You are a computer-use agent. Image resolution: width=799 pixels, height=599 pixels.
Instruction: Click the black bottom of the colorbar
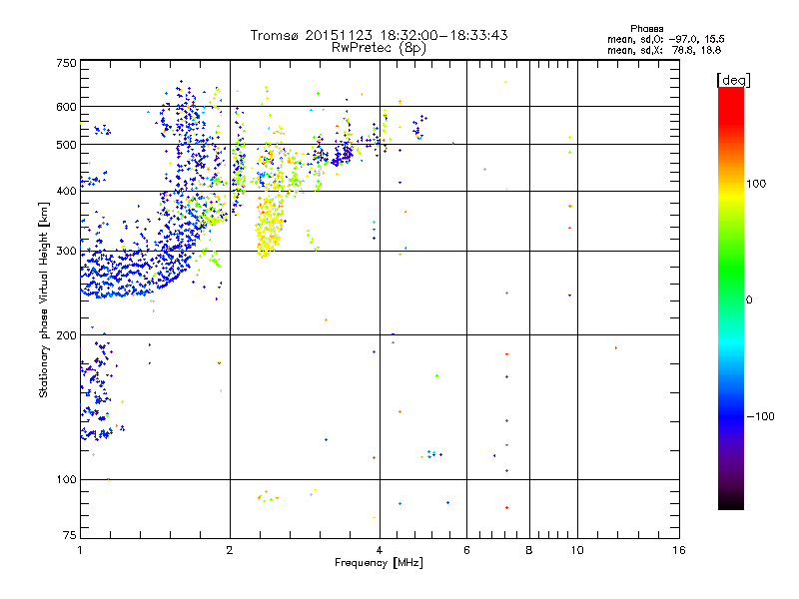[x=731, y=502]
